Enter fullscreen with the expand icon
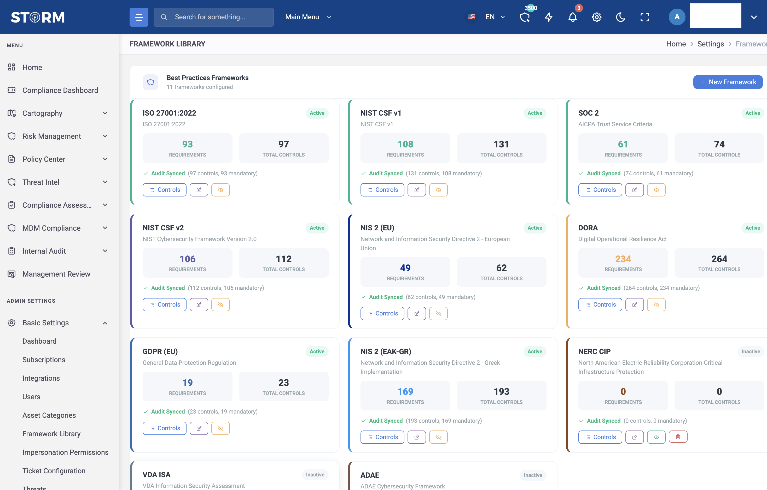The image size is (767, 490). coord(645,17)
